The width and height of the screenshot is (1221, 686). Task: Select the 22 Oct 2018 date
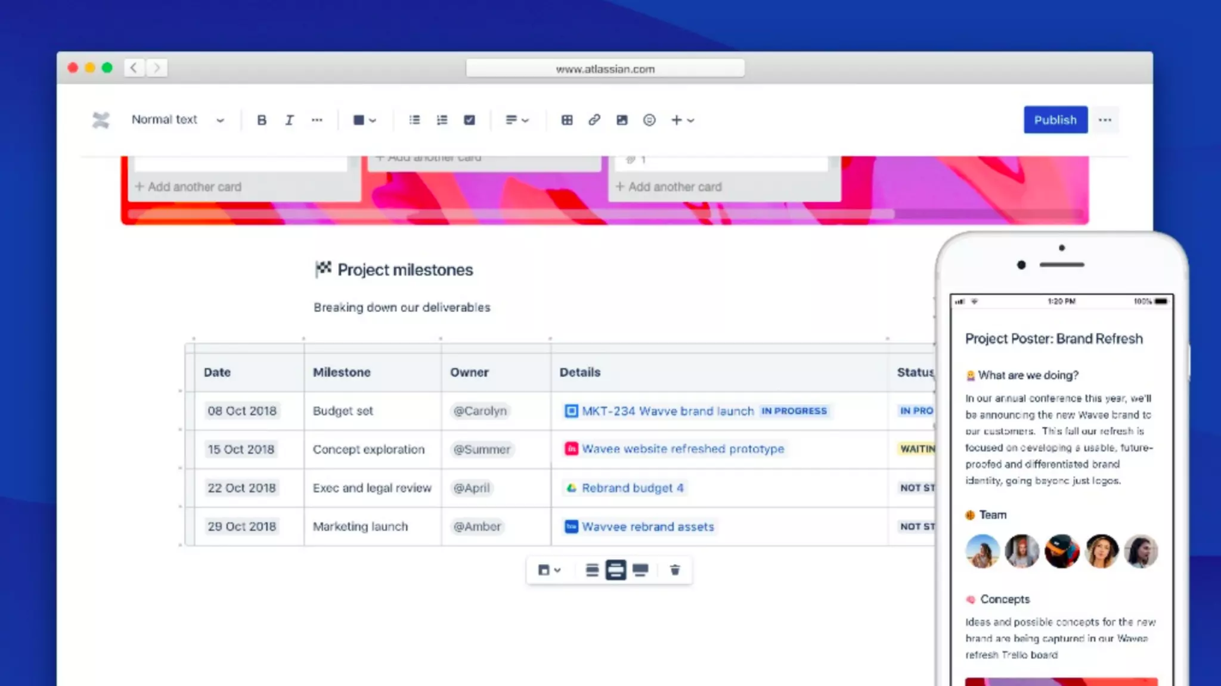[x=241, y=488]
